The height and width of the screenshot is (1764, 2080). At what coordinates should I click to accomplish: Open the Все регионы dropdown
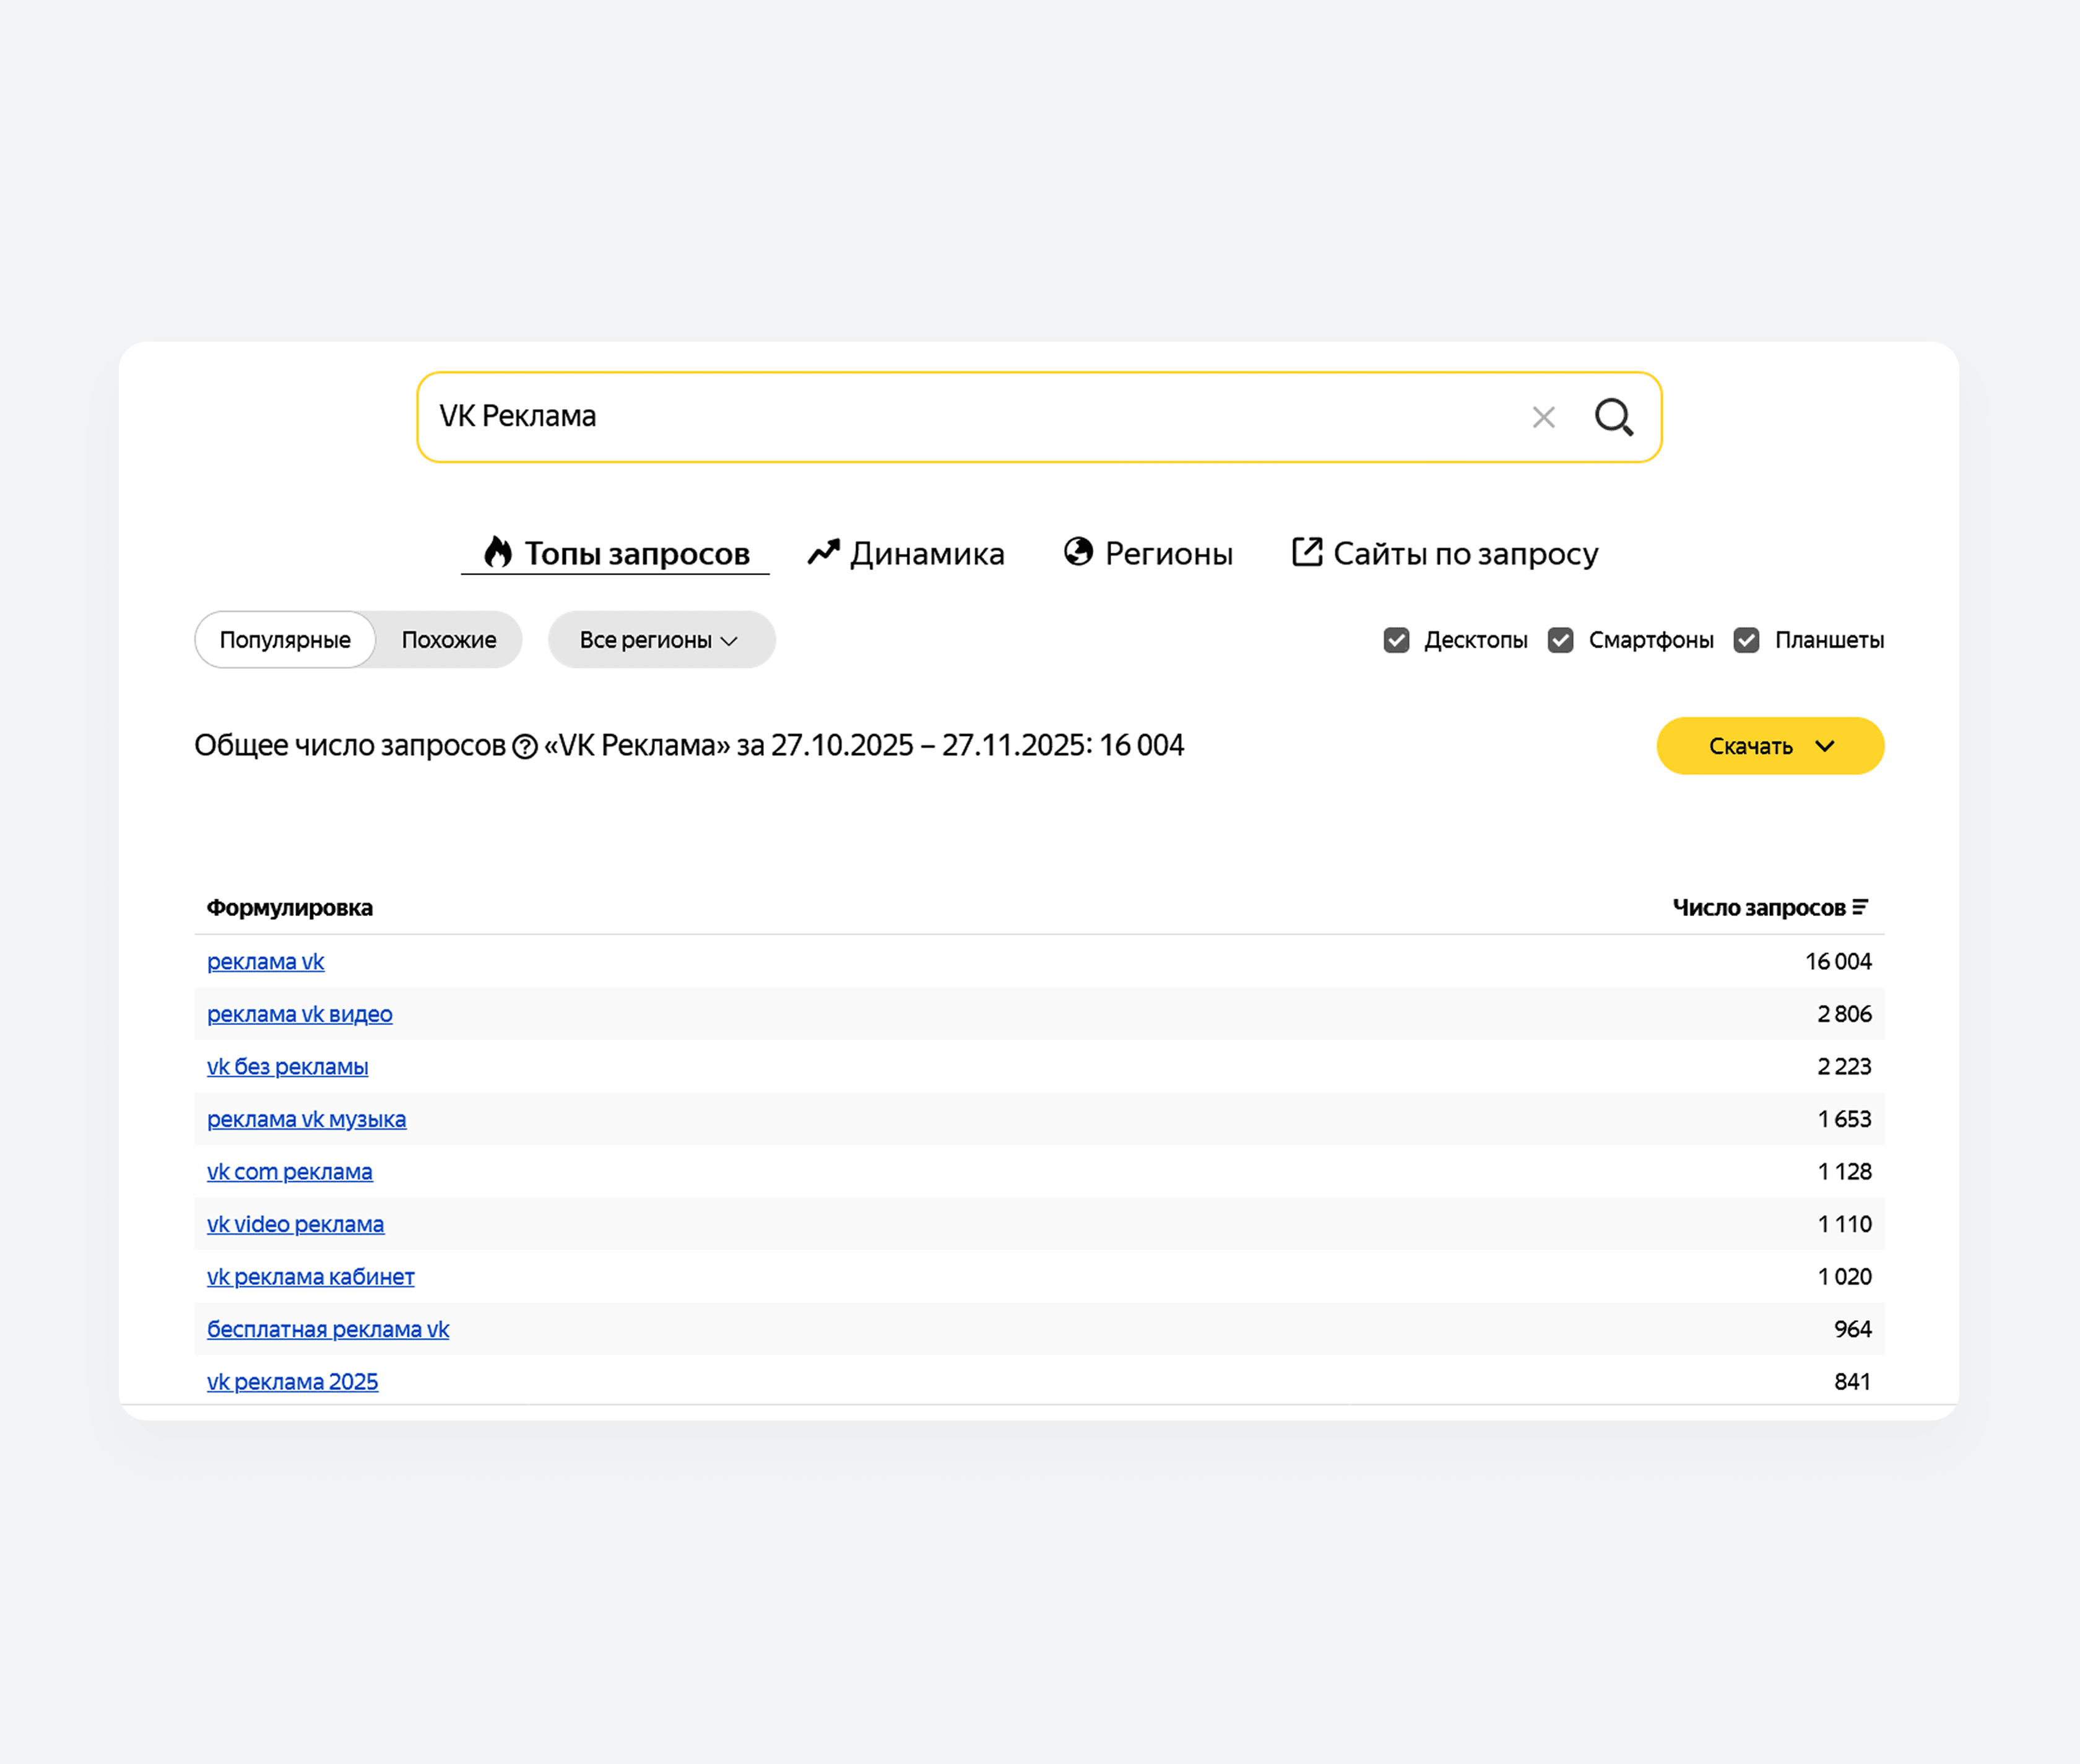point(660,640)
